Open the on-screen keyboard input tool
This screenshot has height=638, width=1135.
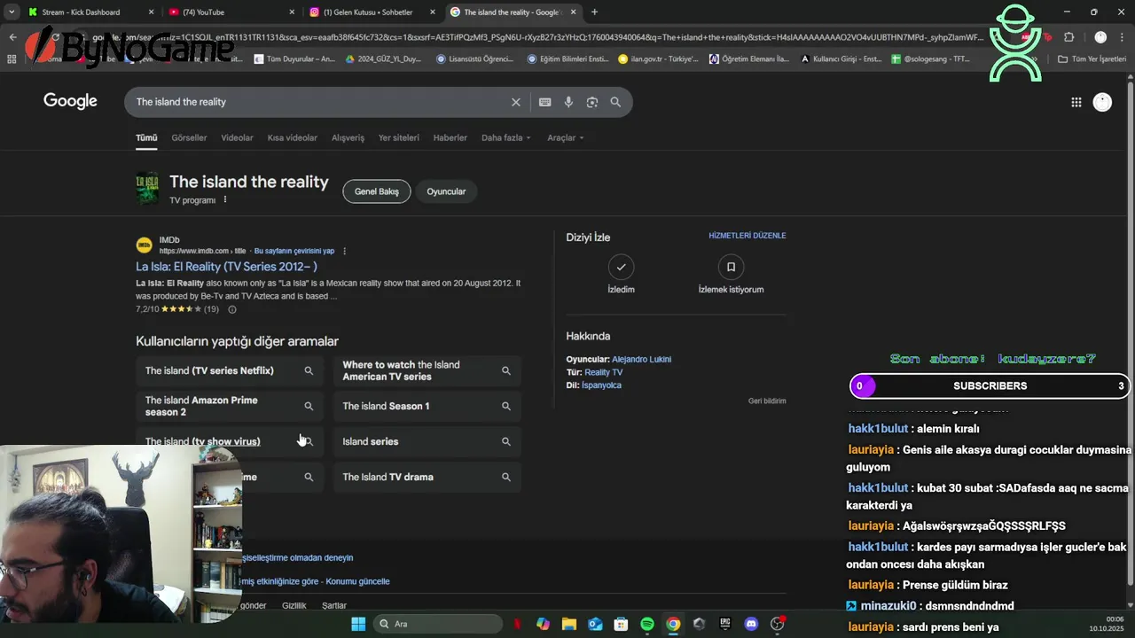click(x=545, y=102)
